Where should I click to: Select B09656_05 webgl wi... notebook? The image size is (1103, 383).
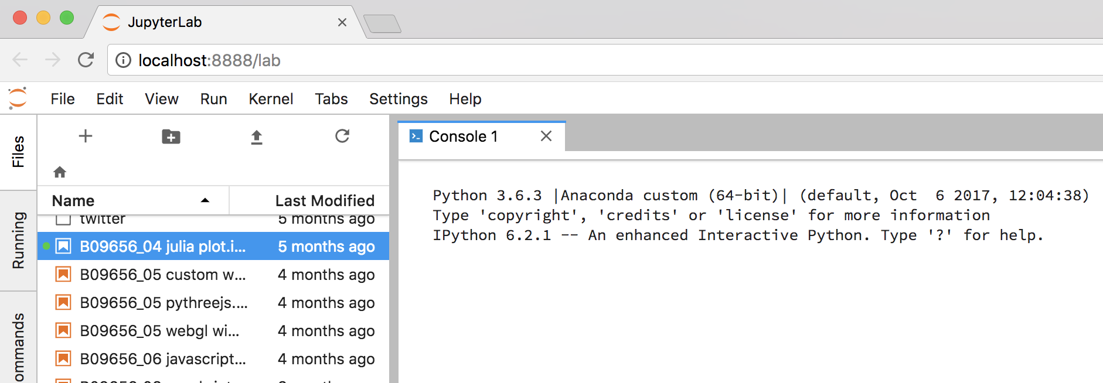213,330
